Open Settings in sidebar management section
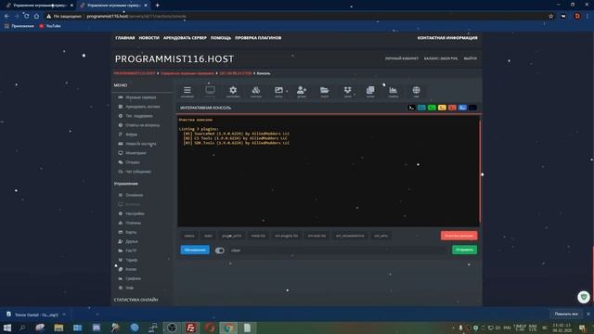This screenshot has width=594, height=334. pyautogui.click(x=135, y=213)
